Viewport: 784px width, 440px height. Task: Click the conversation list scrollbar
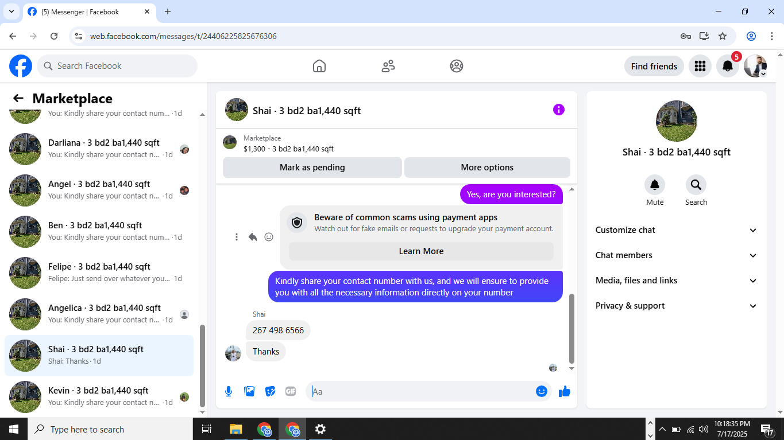click(x=202, y=365)
